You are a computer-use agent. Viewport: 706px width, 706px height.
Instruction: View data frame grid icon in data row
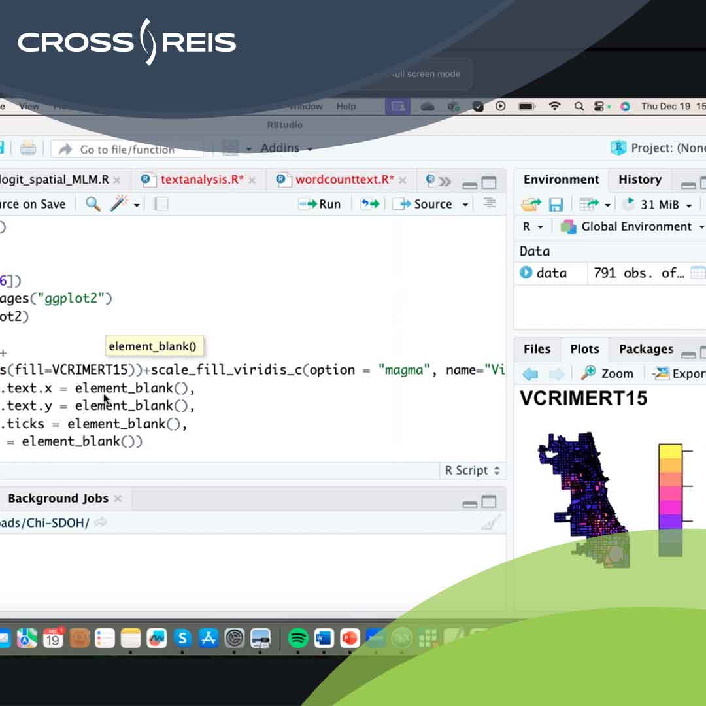point(698,273)
